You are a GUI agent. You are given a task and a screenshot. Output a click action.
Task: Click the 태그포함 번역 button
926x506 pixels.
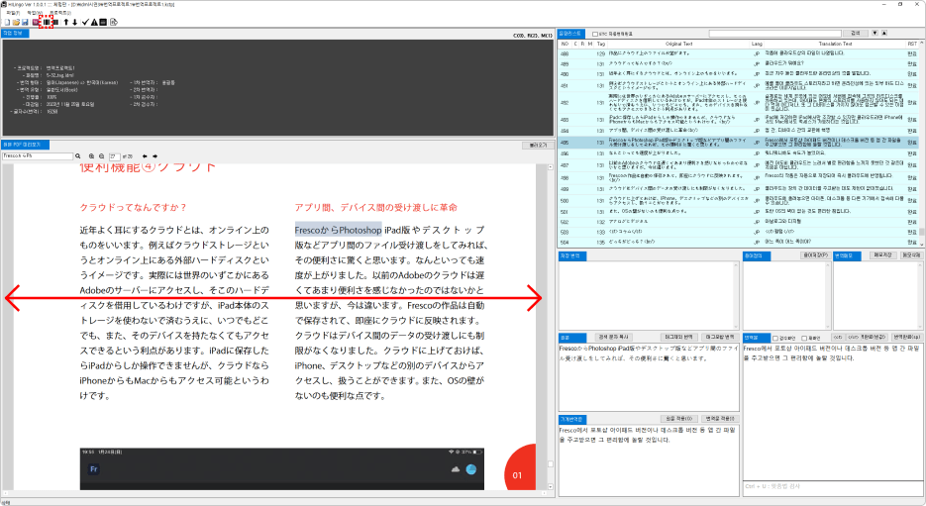(x=720, y=337)
